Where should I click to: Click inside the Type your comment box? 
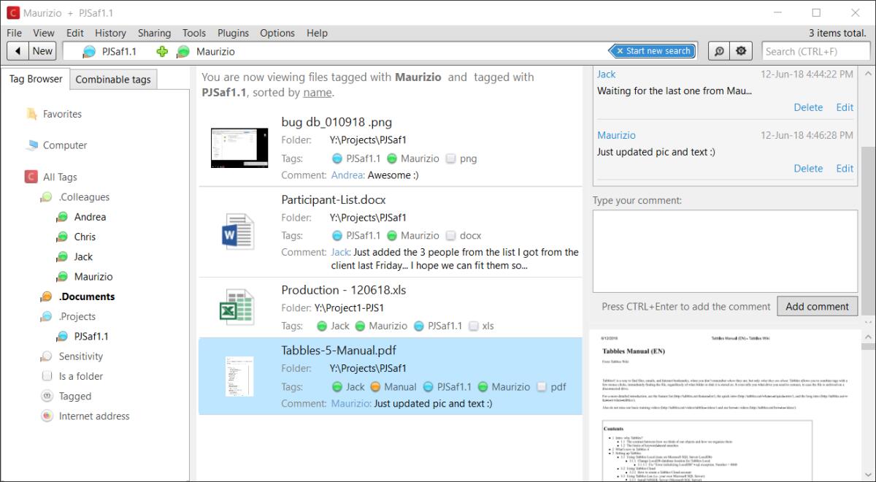click(x=724, y=250)
